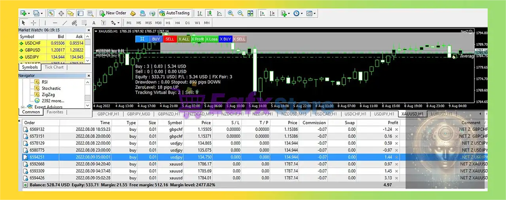The image size is (506, 200).
Task: Open the Templates dropdown
Action: [314, 13]
